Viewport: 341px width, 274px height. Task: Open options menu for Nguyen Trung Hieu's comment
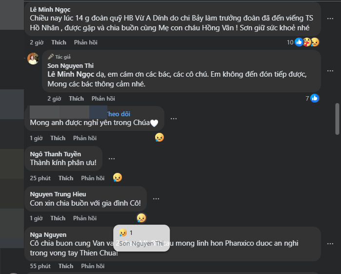coord(156,199)
